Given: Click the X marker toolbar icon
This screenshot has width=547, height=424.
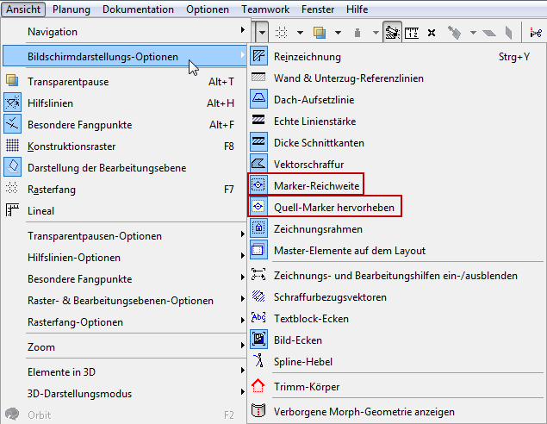Looking at the screenshot, I should pyautogui.click(x=432, y=33).
